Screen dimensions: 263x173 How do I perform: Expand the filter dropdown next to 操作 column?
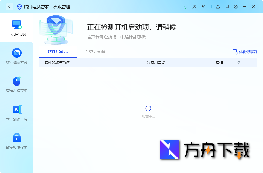click(238, 62)
